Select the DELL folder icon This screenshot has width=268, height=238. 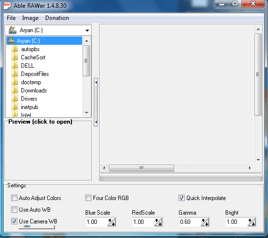tap(15, 66)
